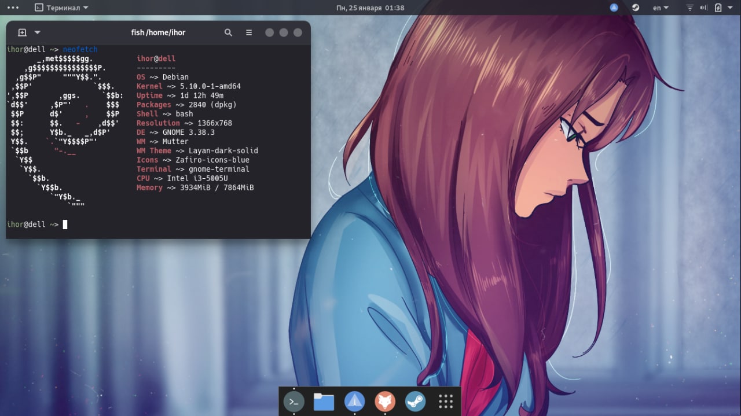The width and height of the screenshot is (741, 416).
Task: Click the 'Shell ~> bash' line
Action: click(x=165, y=114)
